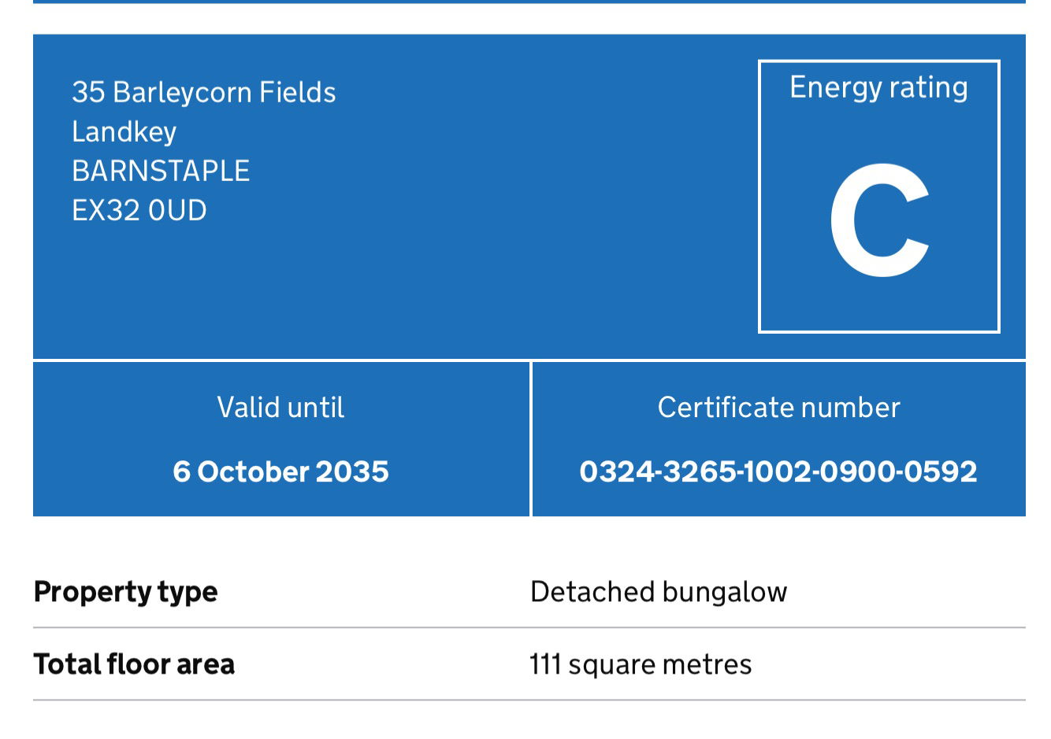The width and height of the screenshot is (1051, 739).
Task: Select the "Landkey" address text
Action: (x=124, y=131)
